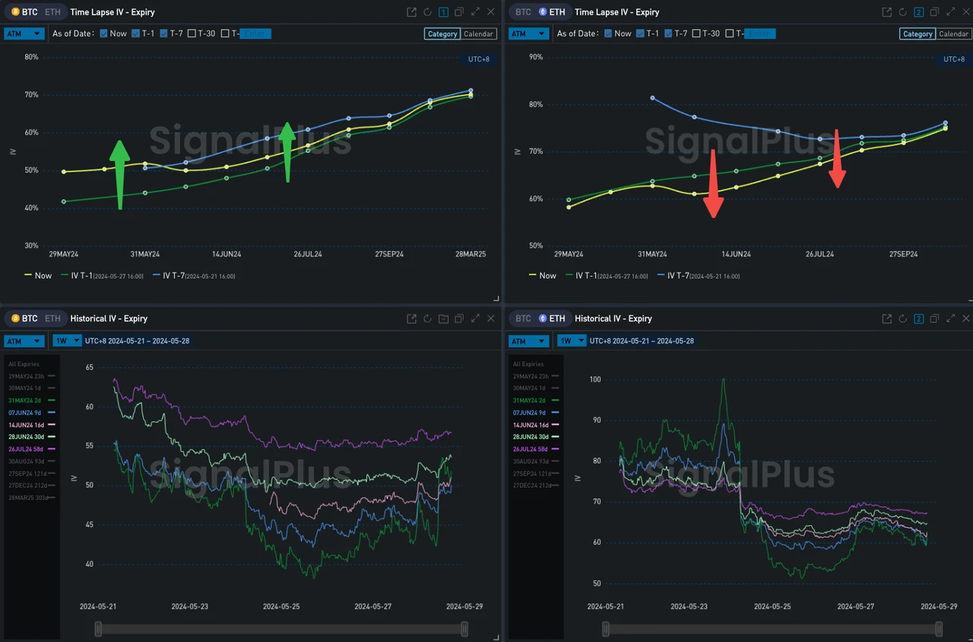This screenshot has height=642, width=973.
Task: Duplicate the ETH Time Lapse IV panel
Action: click(934, 12)
